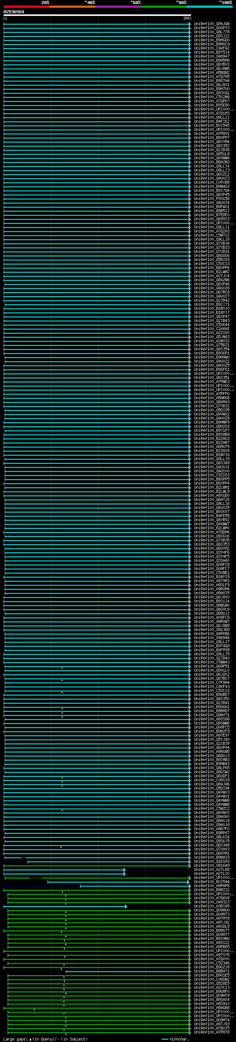Click hit label UniRef100_A7QDH4

(x=212, y=532)
